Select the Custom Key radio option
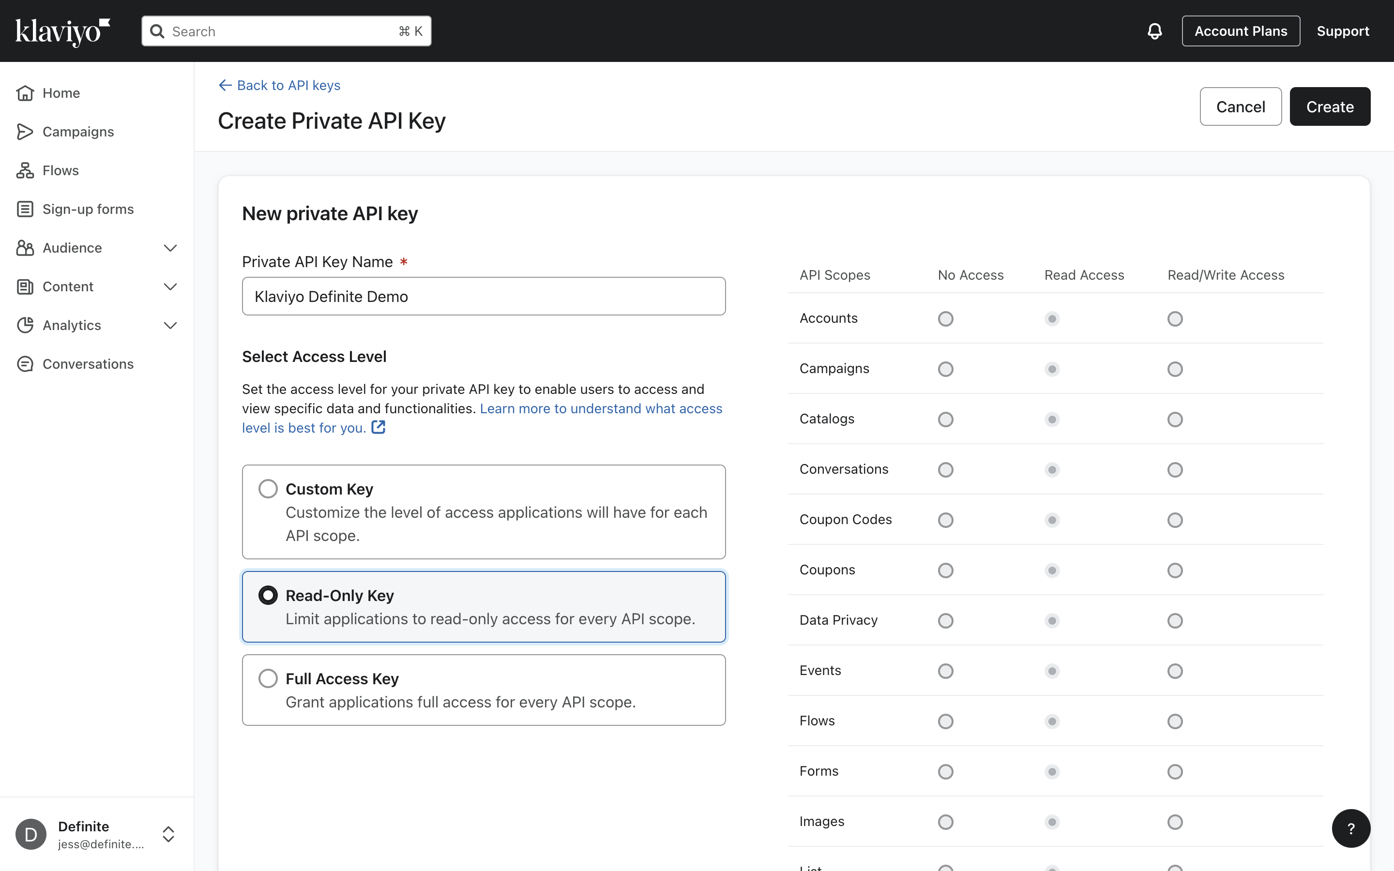1394x871 pixels. (268, 489)
